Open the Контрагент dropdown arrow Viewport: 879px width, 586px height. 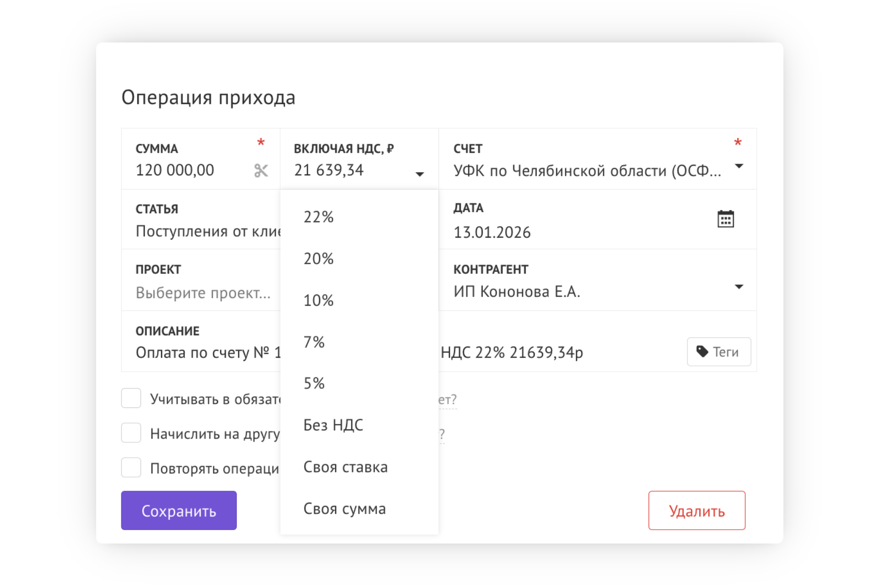(738, 287)
